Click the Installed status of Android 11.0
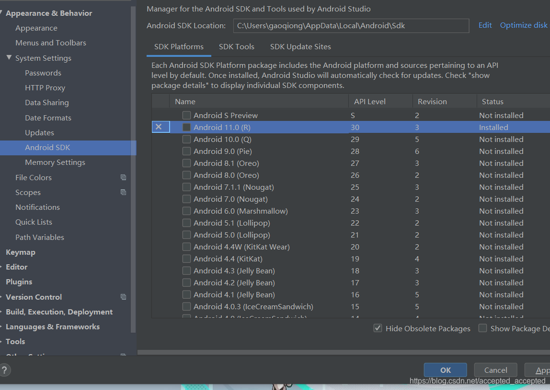Screen dimensions: 550x390 pyautogui.click(x=493, y=127)
